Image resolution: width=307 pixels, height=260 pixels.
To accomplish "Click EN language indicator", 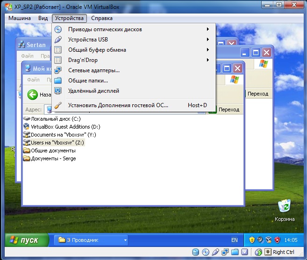I will 235,240.
